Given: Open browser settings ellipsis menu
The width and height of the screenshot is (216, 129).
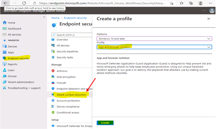Looking at the screenshot, I should [x=210, y=3].
